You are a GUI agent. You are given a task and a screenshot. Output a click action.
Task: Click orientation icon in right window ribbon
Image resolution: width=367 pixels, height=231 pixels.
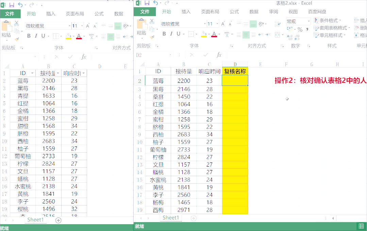coord(261,24)
